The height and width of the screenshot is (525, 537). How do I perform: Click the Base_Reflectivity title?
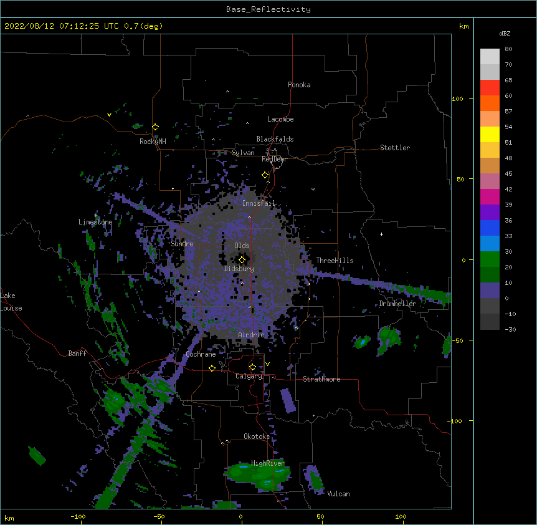pyautogui.click(x=268, y=9)
